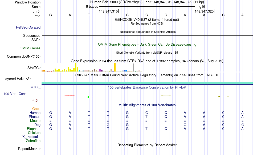Click the red conservation mark under A
Image resolution: width=253 pixels, height=155 pixels.
click(70, 96)
